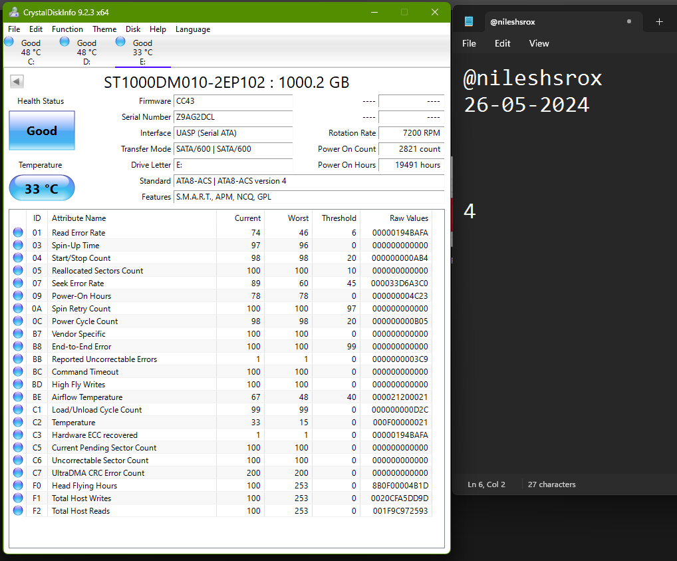Open the Notepad View menu
Image resolution: width=677 pixels, height=561 pixels.
[539, 43]
